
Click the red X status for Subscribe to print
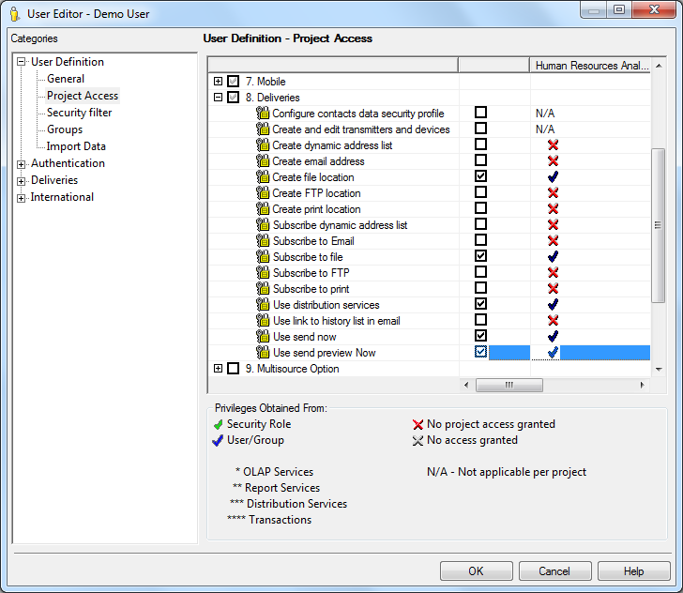click(x=553, y=289)
